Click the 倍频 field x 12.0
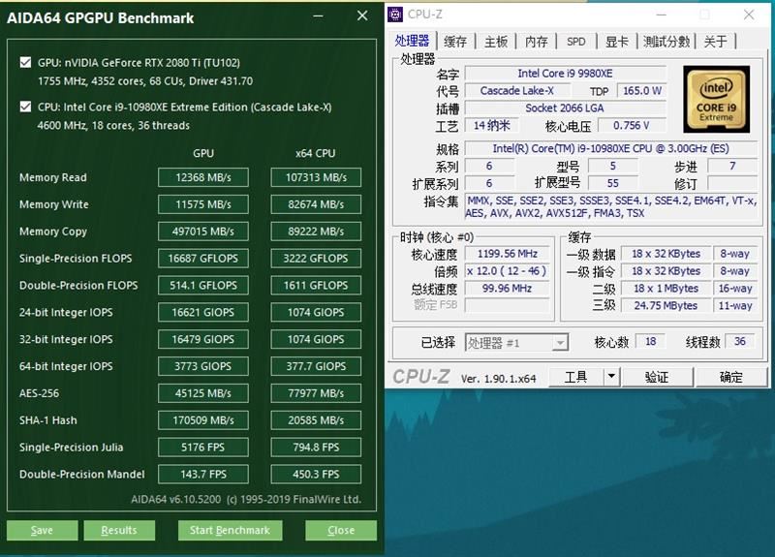Screen dimensions: 775x557 pos(507,271)
